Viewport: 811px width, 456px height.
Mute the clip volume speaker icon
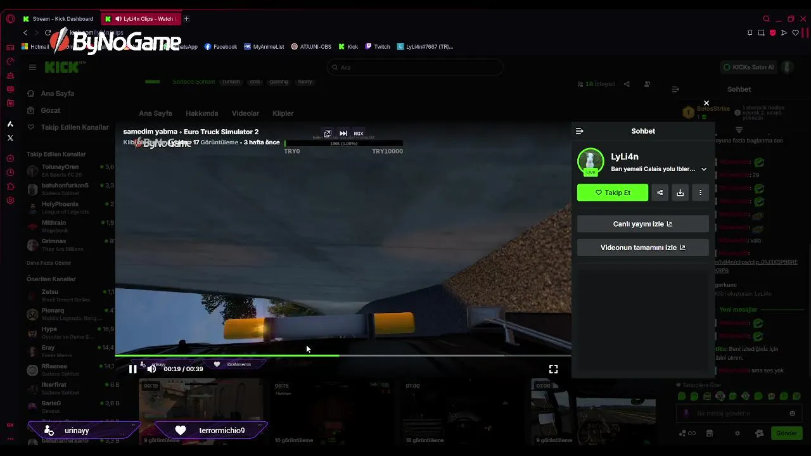pyautogui.click(x=151, y=369)
